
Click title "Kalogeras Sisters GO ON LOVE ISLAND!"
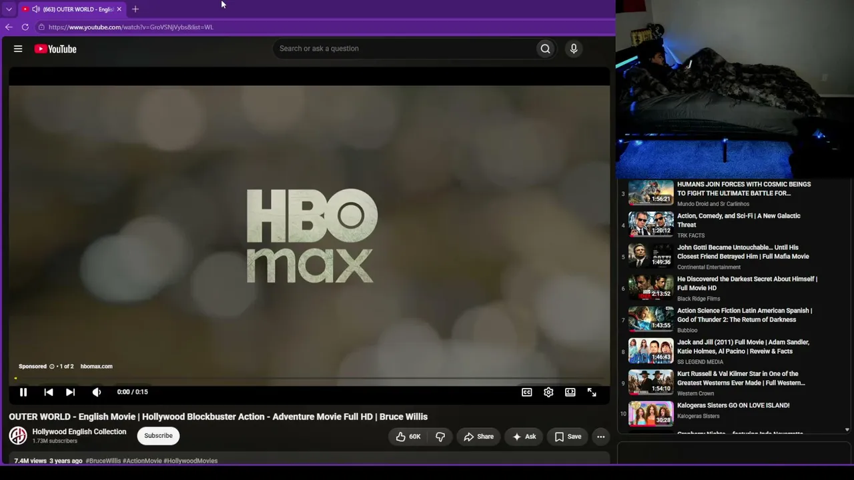click(x=733, y=405)
